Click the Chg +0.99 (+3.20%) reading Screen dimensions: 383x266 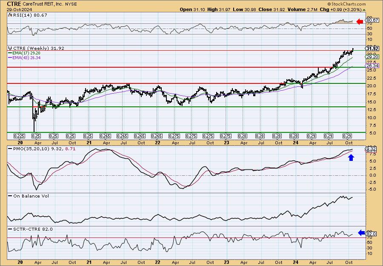(x=340, y=9)
